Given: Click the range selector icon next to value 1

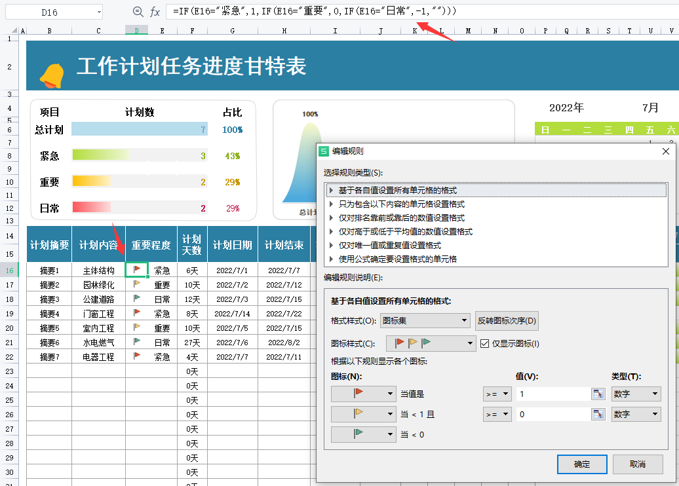Looking at the screenshot, I should click(x=598, y=394).
